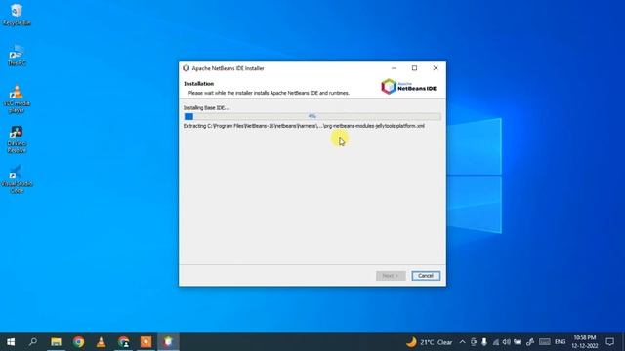Select the NetBeans installer taskbar icon
The height and width of the screenshot is (351, 625).
(168, 342)
